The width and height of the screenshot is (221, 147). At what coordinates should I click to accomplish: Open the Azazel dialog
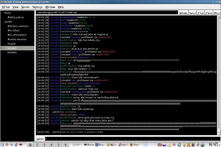click(x=11, y=44)
